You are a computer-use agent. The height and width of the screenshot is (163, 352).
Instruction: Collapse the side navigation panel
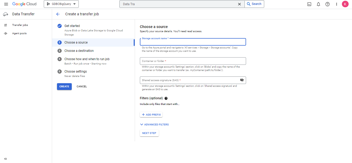click(5, 159)
